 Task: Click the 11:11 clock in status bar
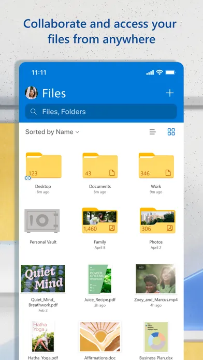39,72
